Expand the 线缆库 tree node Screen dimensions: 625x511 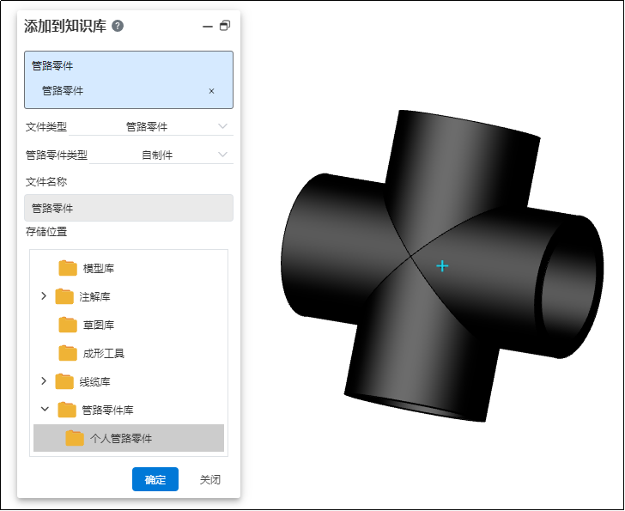(44, 381)
